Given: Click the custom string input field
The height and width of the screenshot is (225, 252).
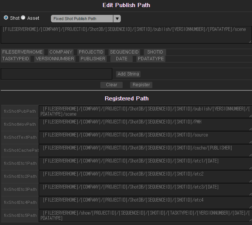Looking at the screenshot, I should [x=56, y=74].
